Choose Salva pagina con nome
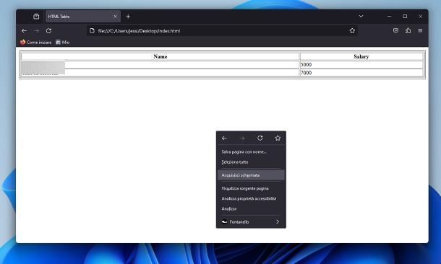The image size is (441, 264). click(x=251, y=151)
